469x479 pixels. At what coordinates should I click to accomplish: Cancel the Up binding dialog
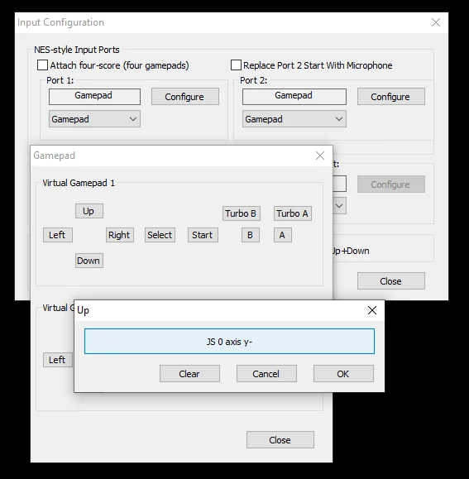pos(266,373)
